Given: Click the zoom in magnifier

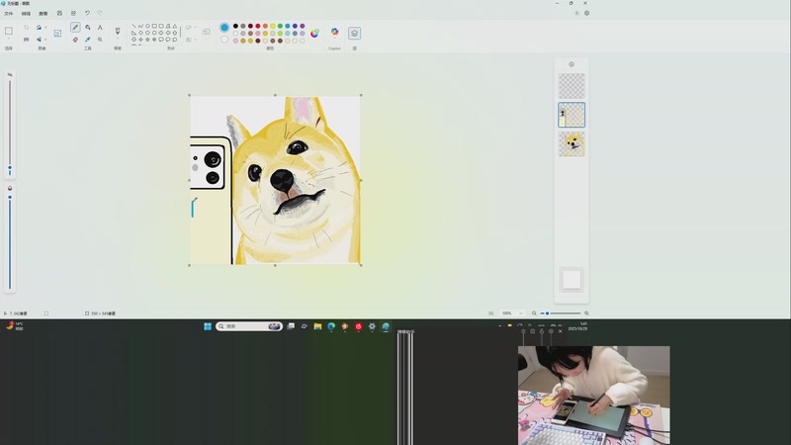Looking at the screenshot, I should (586, 313).
